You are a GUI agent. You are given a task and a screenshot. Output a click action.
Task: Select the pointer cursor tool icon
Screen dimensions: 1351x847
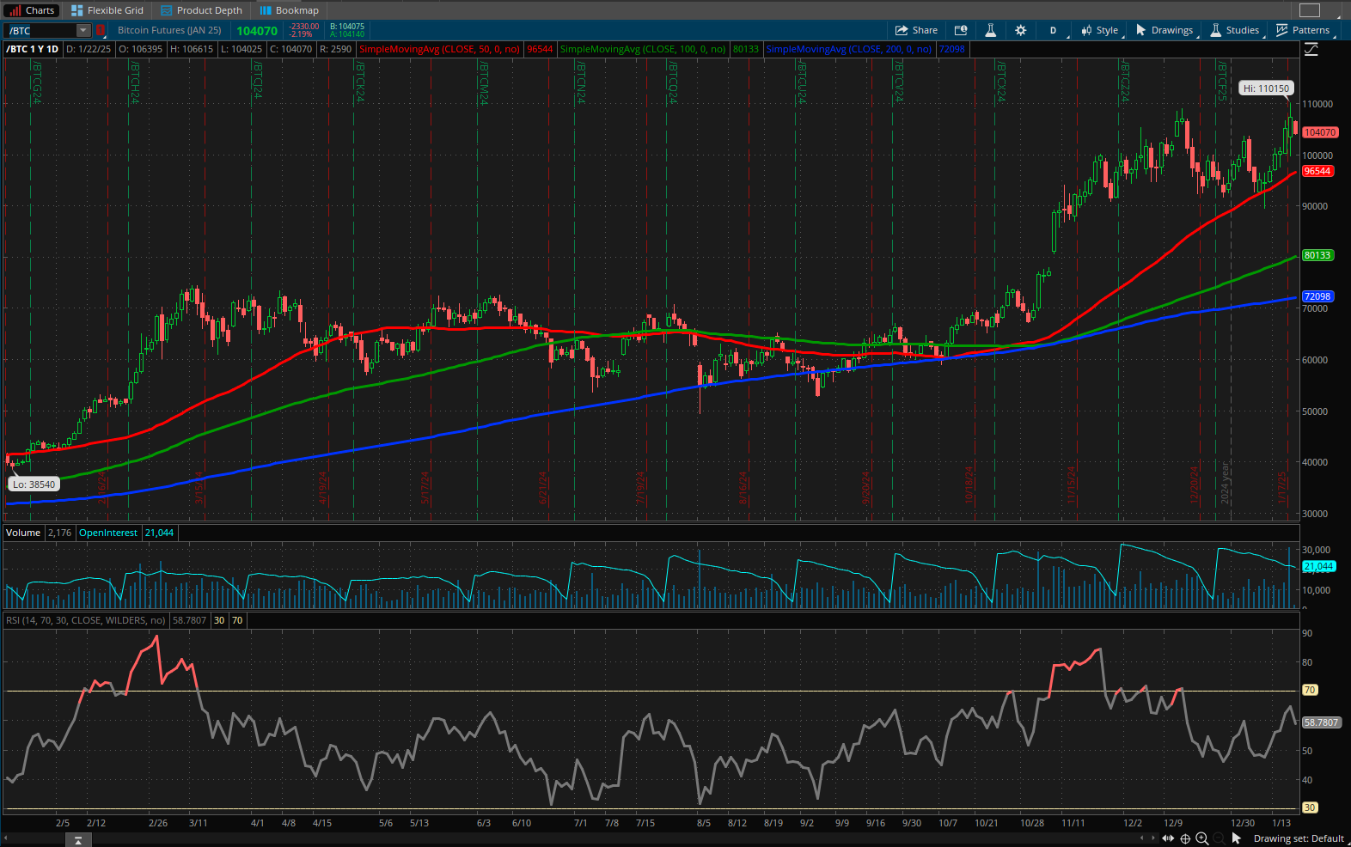(1237, 838)
